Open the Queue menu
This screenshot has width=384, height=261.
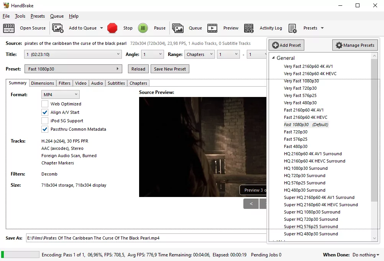pos(57,16)
